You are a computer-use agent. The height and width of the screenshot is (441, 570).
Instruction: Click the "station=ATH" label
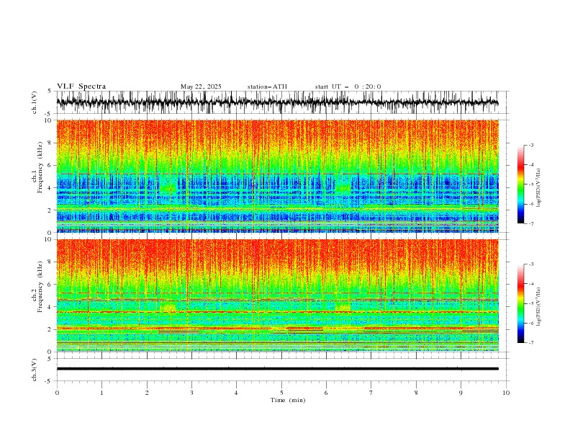pyautogui.click(x=267, y=86)
